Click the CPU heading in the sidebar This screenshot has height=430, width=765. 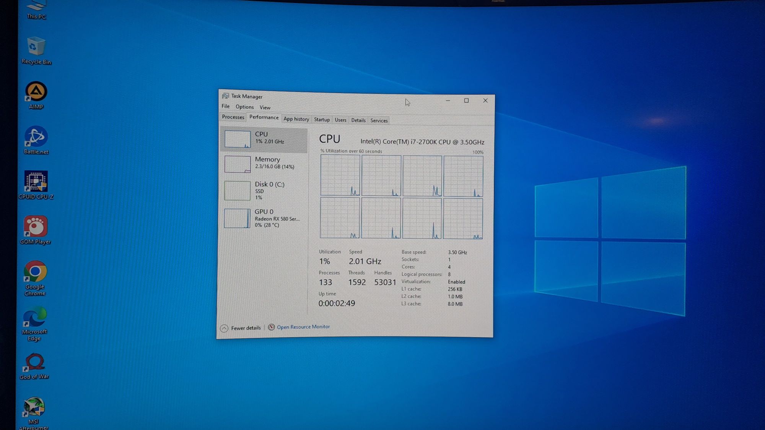(262, 134)
